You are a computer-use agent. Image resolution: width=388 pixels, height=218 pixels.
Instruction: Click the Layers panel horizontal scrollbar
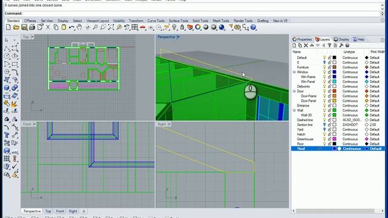335,211
